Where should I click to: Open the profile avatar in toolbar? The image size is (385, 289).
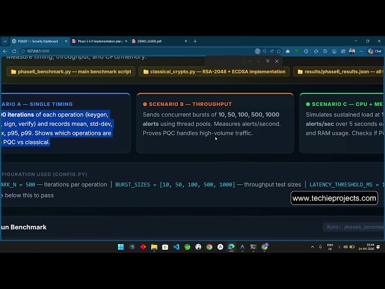pyautogui.click(x=352, y=51)
